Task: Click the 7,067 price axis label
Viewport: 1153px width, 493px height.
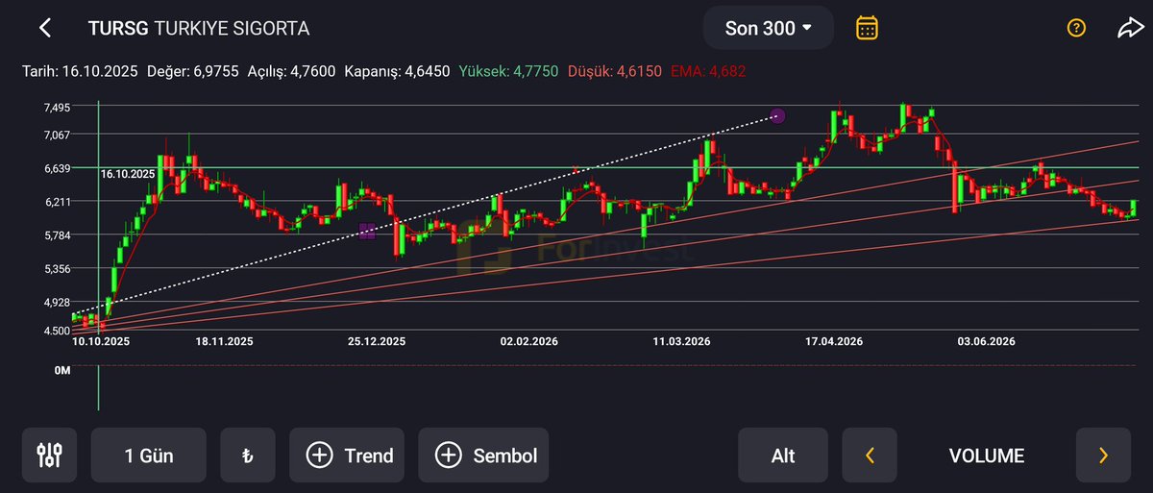Action: [x=58, y=135]
